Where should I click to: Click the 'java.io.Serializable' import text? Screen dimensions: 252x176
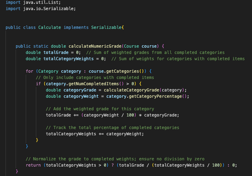[x=48, y=8]
